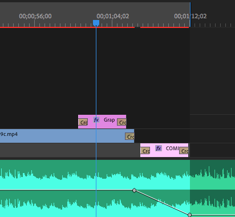The image size is (235, 217).
Task: Select the darker green audio clip on the right
Action: click(213, 188)
